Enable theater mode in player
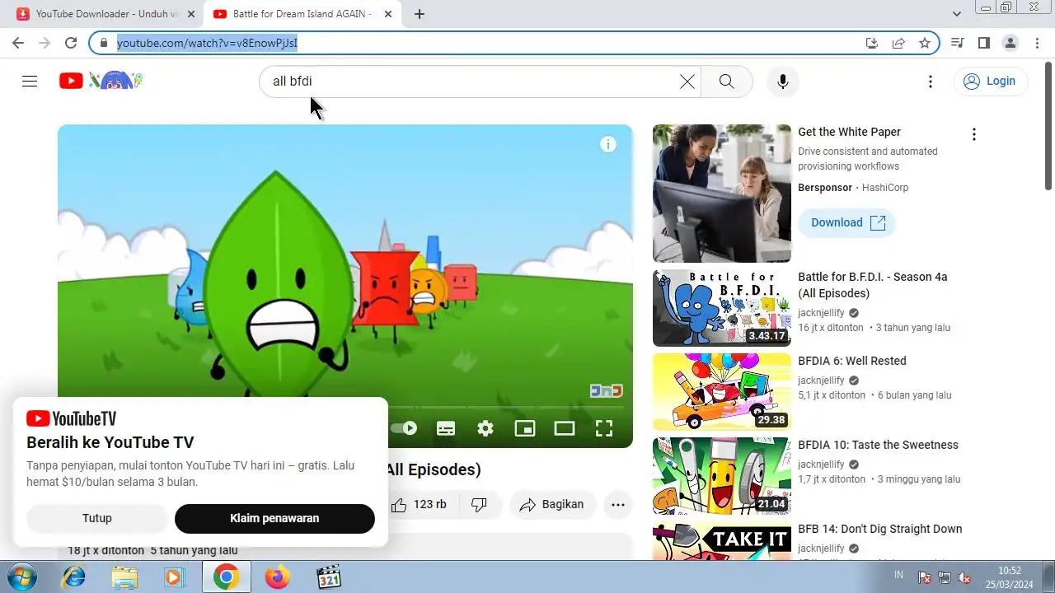The image size is (1055, 593). pyautogui.click(x=565, y=428)
